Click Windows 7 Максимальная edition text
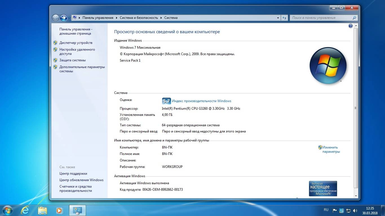The image size is (385, 216). [x=140, y=48]
